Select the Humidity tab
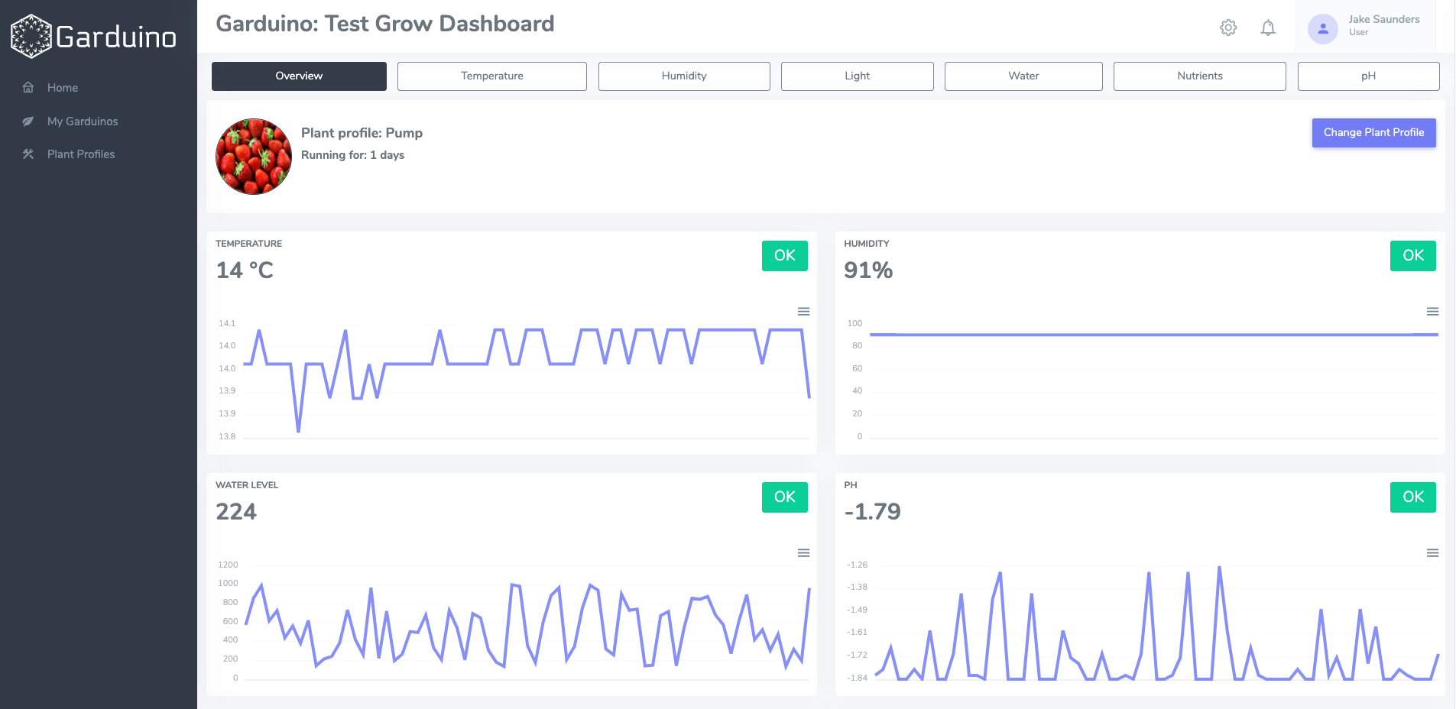Viewport: 1456px width, 709px height. click(x=683, y=76)
